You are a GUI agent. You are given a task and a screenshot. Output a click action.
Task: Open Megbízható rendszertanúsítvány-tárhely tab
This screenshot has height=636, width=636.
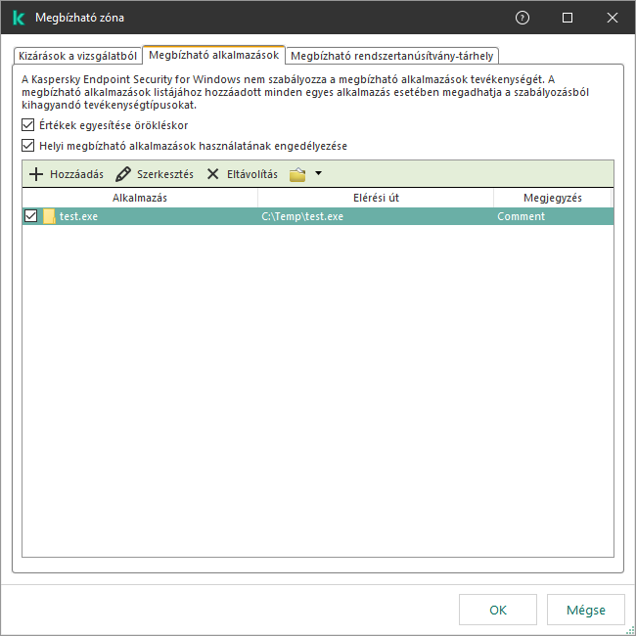click(391, 56)
